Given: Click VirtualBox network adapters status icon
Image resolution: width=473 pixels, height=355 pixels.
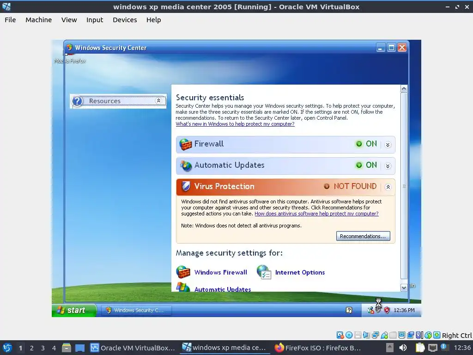Looking at the screenshot, I should point(375,335).
